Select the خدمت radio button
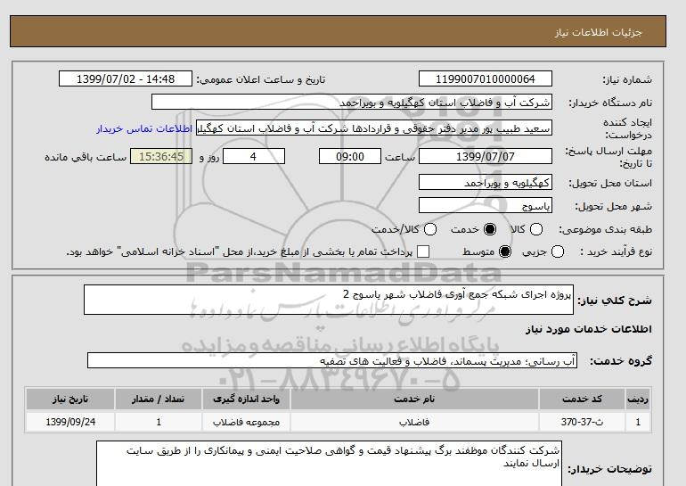 tap(490, 229)
